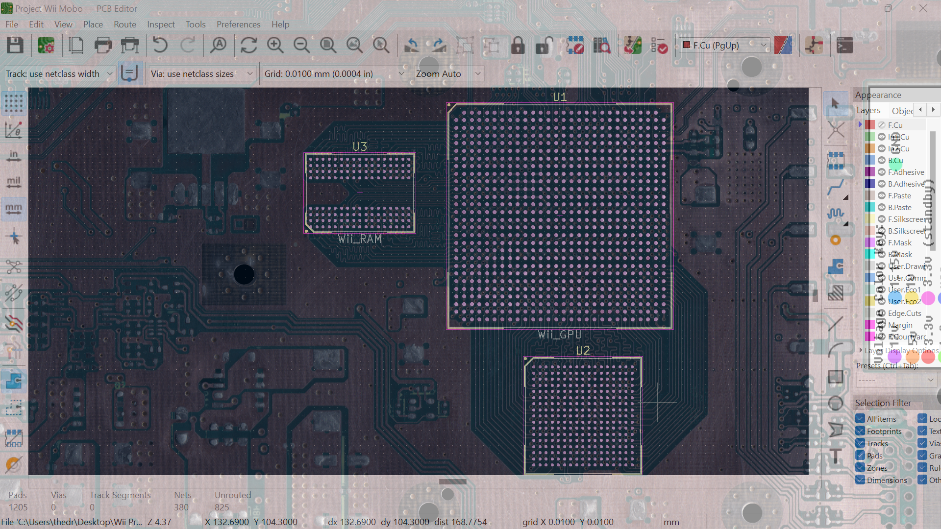
Task: Toggle the Pads selection filter checkbox
Action: pos(860,456)
